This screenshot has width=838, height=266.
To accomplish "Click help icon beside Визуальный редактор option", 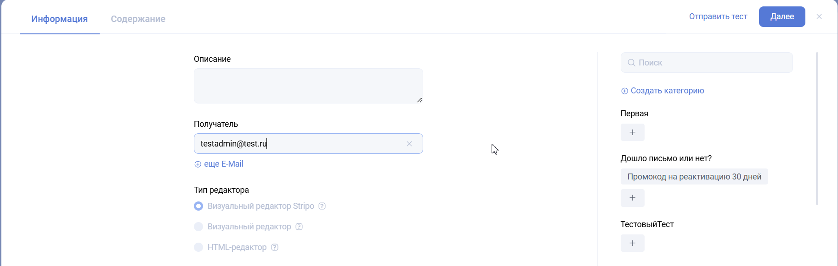I will (x=299, y=227).
